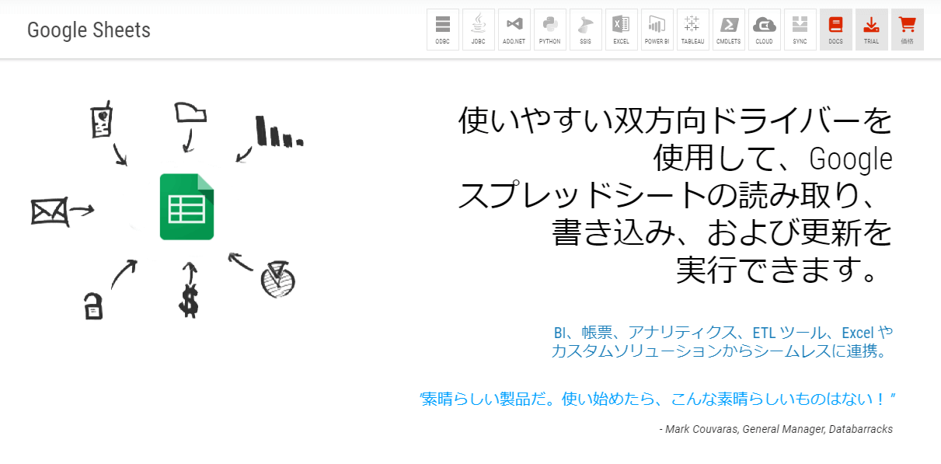
Task: Click the sketched dollar sign icon
Action: pos(188,301)
